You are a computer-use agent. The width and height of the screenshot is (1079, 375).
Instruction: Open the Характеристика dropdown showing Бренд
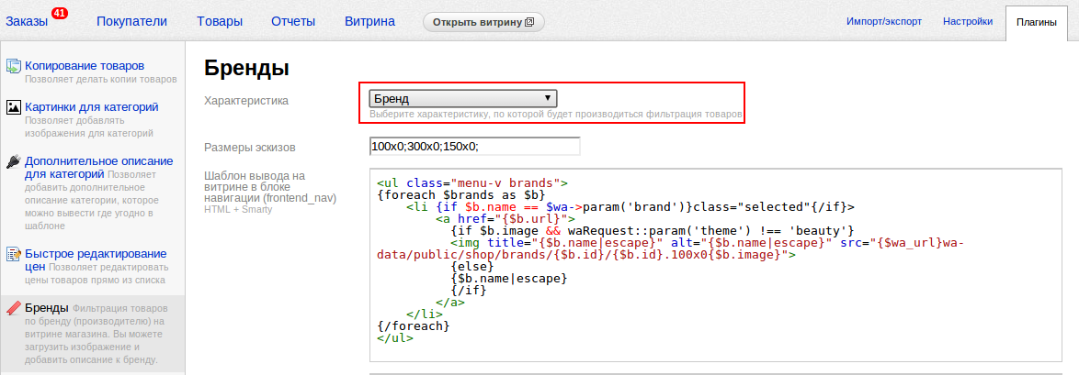[463, 98]
